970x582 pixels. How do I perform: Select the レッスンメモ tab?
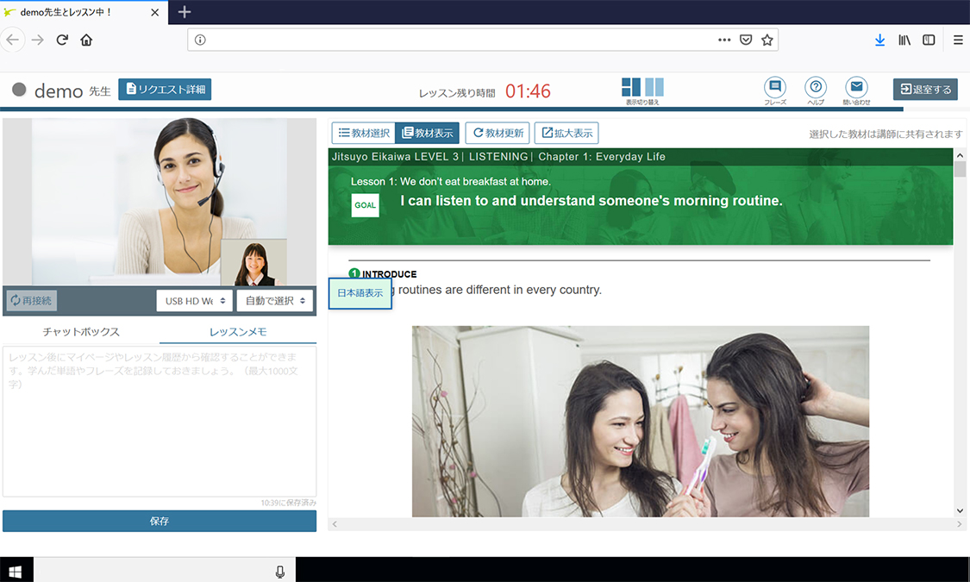pyautogui.click(x=238, y=332)
